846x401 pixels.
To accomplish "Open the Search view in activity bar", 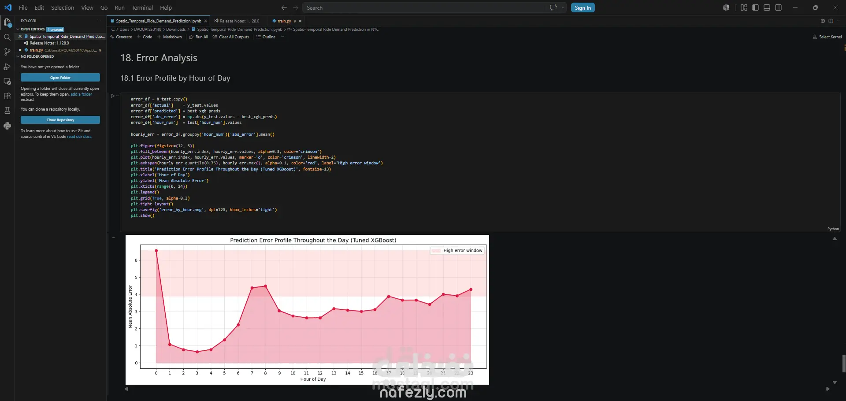I will (7, 37).
